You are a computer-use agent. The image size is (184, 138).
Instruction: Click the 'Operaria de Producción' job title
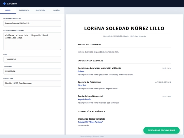point(89,82)
